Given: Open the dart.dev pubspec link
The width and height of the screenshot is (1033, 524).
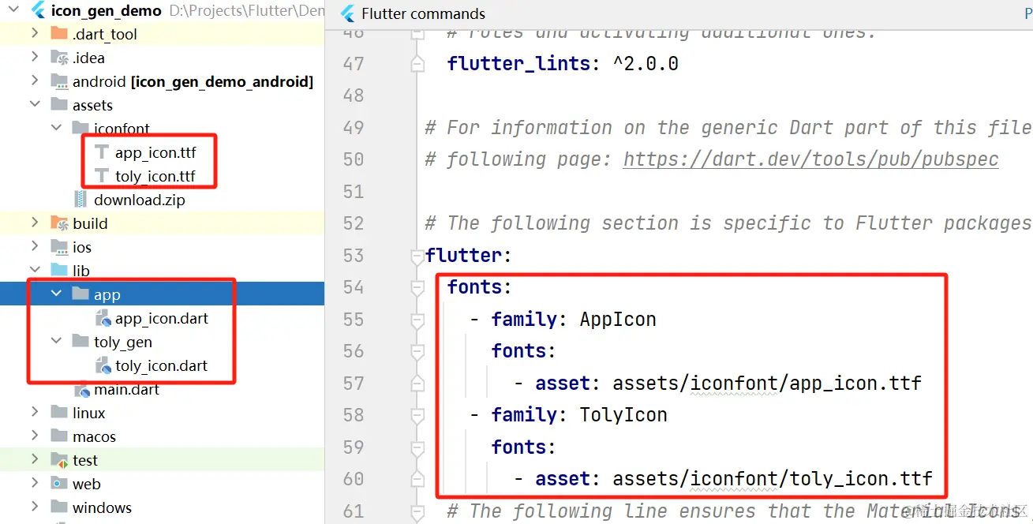Looking at the screenshot, I should [x=810, y=159].
